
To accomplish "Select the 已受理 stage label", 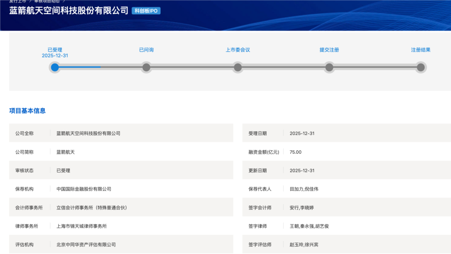I will 55,50.
